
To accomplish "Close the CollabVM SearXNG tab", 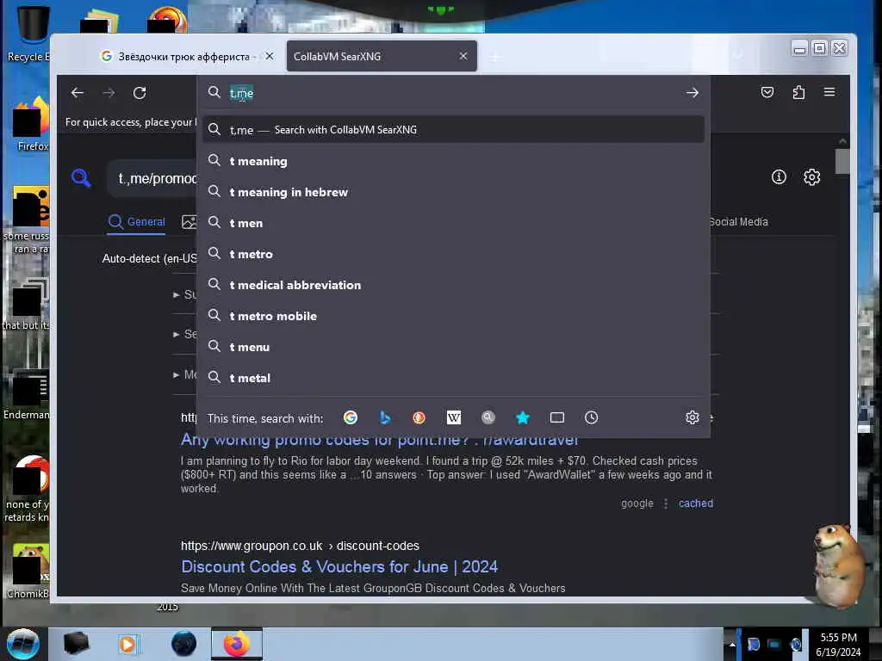I will tap(463, 56).
